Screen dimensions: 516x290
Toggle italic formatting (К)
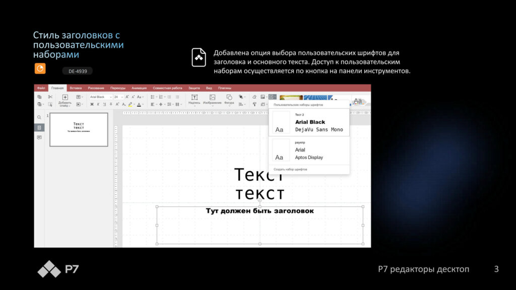pos(99,104)
